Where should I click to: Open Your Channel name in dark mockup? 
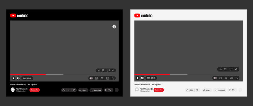coord(22,89)
